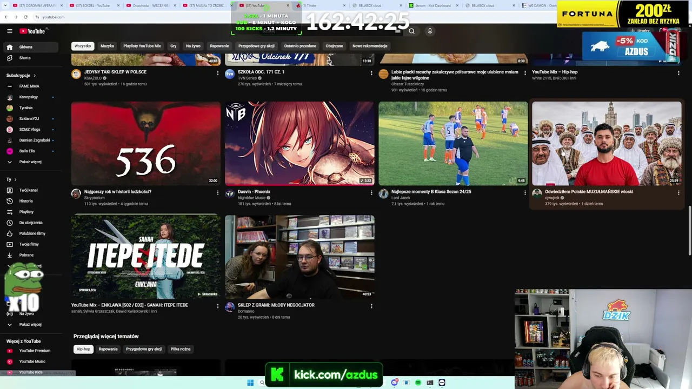Play the football B Klasa video thumbnail

point(453,143)
